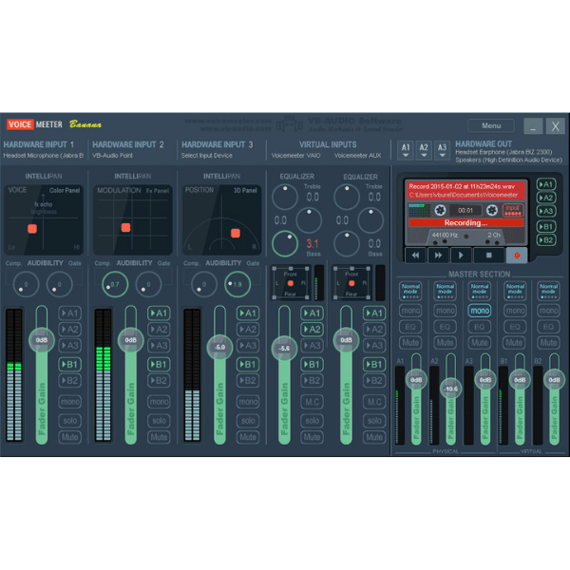
Task: Click the recording file name display
Action: click(465, 191)
